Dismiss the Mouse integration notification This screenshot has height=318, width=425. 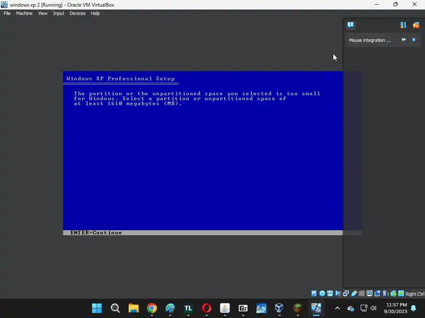(x=414, y=40)
